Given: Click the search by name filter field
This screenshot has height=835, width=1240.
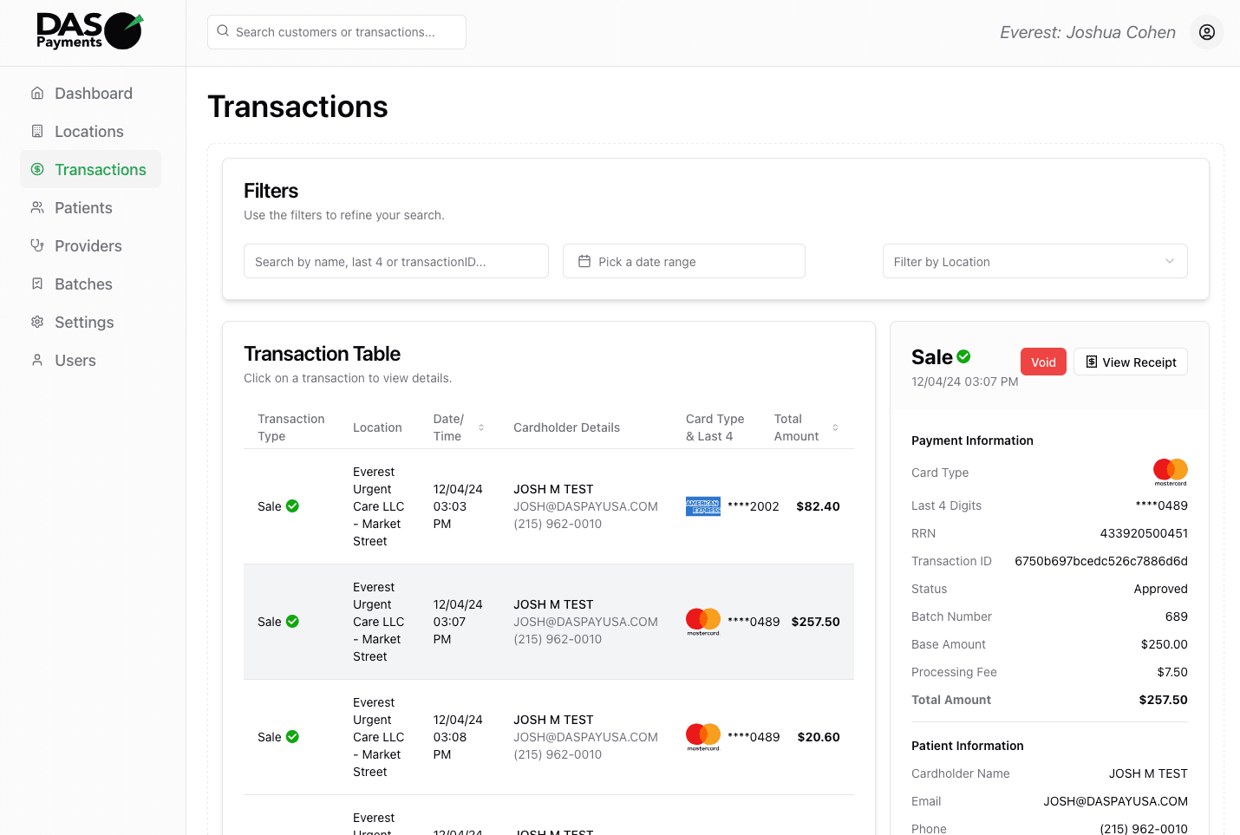Looking at the screenshot, I should 395,261.
